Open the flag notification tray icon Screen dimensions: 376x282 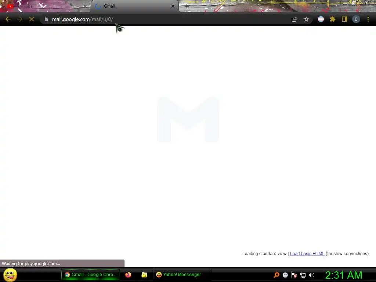[294, 275]
